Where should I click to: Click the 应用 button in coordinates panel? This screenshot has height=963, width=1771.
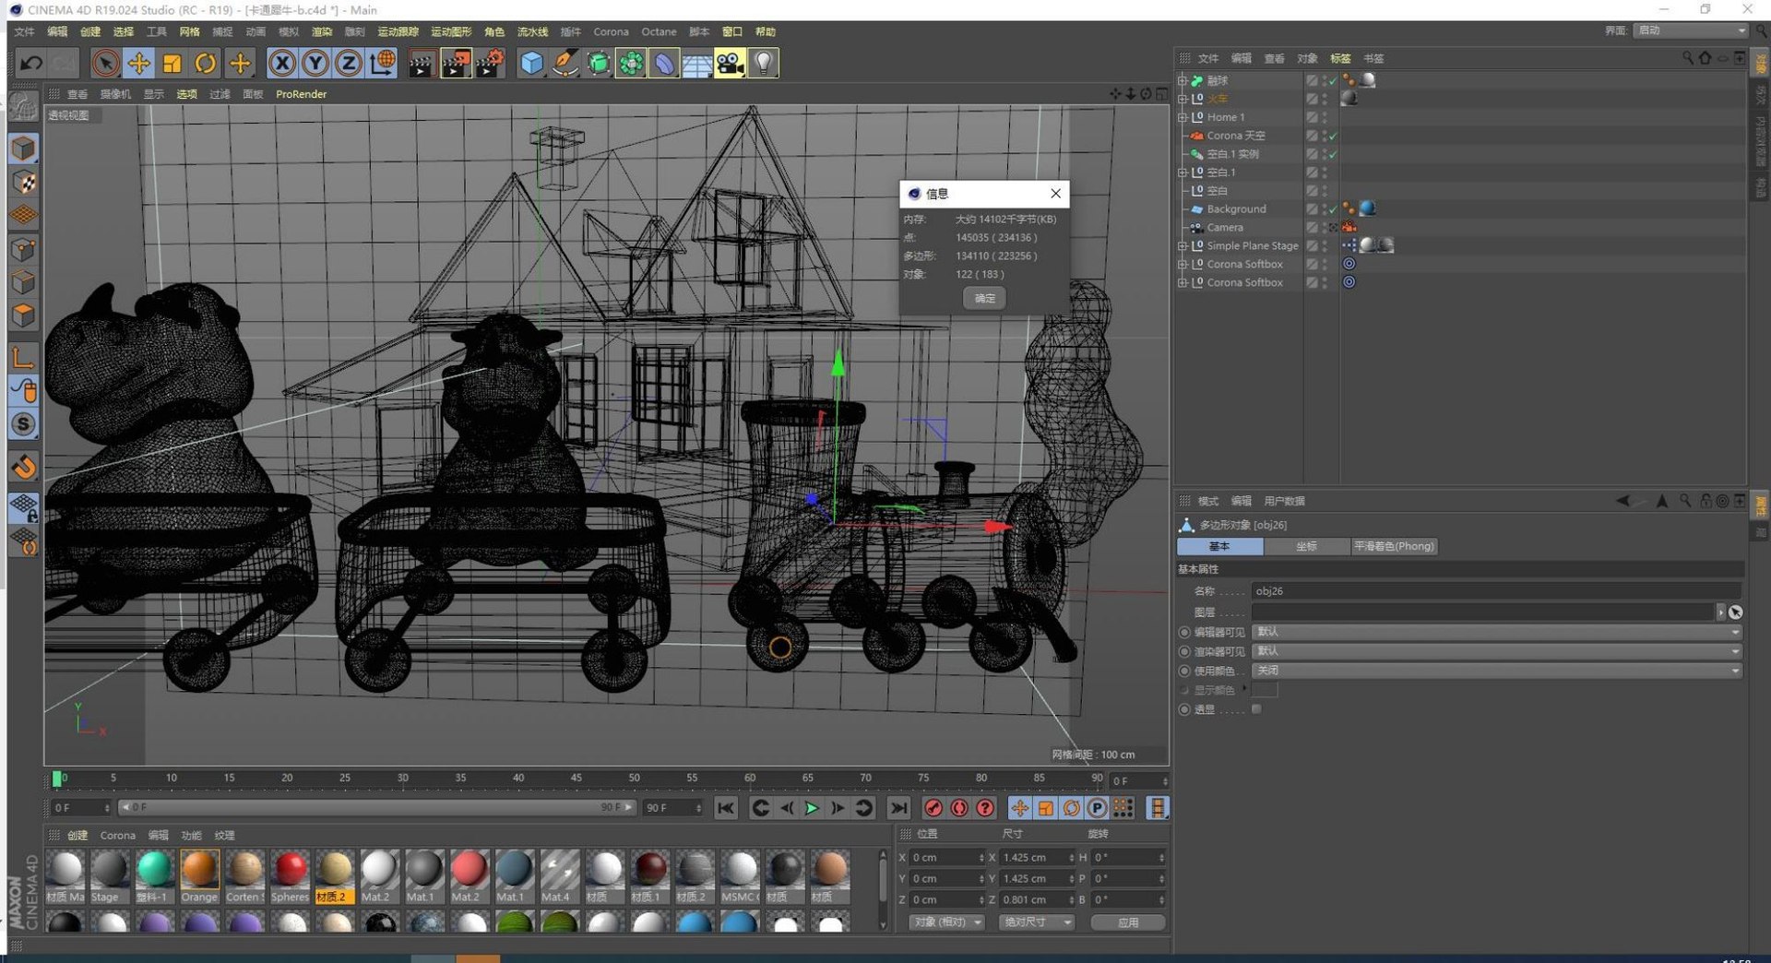[x=1127, y=922]
